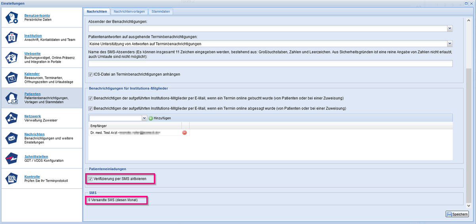
Task: Open Benutzerkonto pentagon icon
Action: coord(12,18)
